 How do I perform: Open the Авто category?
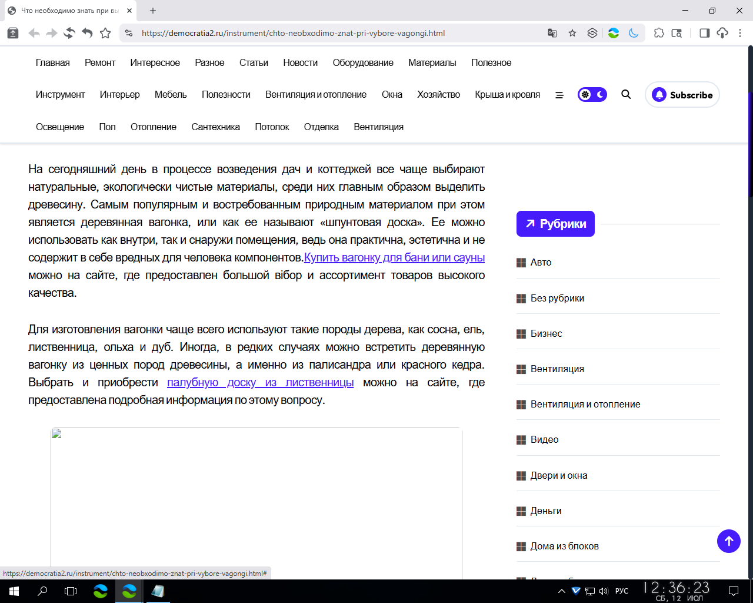[541, 262]
